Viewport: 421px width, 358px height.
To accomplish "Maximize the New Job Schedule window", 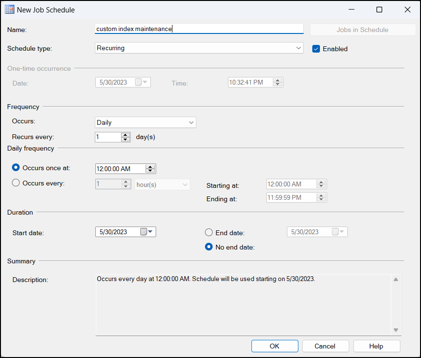I will (x=379, y=10).
